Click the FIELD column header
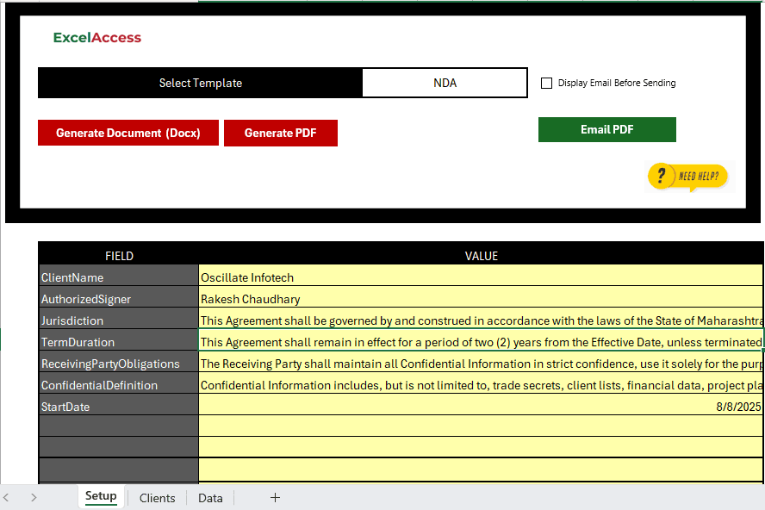This screenshot has height=510, width=765. (119, 256)
